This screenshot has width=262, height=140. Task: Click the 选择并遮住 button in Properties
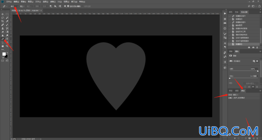(250, 83)
